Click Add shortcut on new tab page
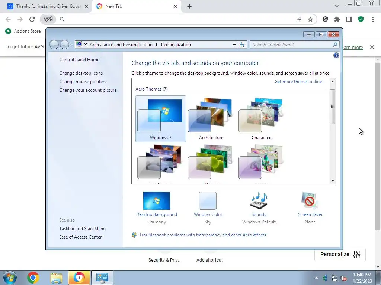Viewport: 381px width, 285px height. click(209, 260)
